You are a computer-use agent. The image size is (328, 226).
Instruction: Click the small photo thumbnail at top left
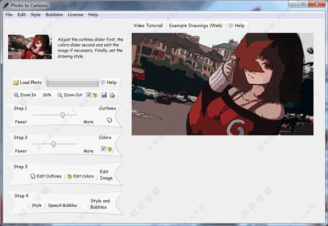pos(30,47)
